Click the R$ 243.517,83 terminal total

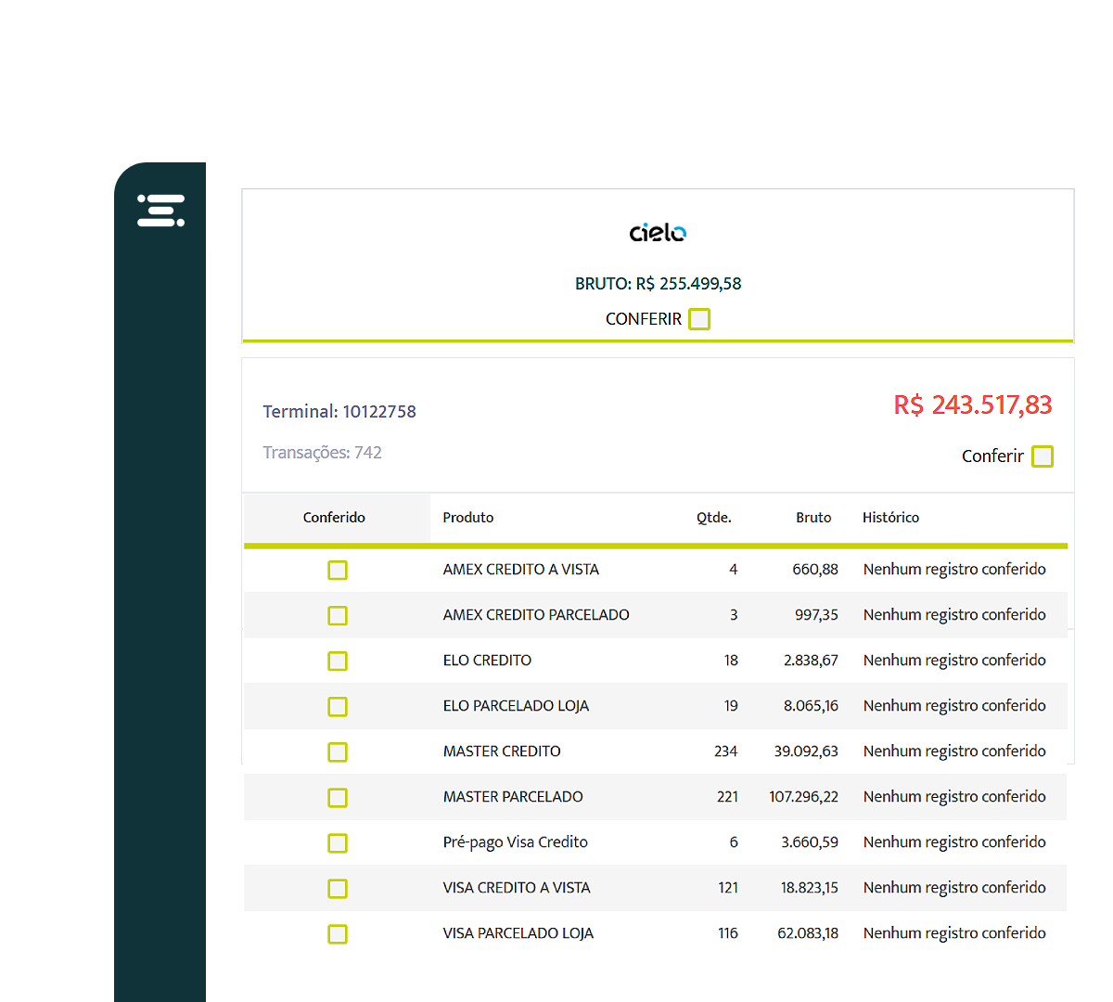coord(973,405)
